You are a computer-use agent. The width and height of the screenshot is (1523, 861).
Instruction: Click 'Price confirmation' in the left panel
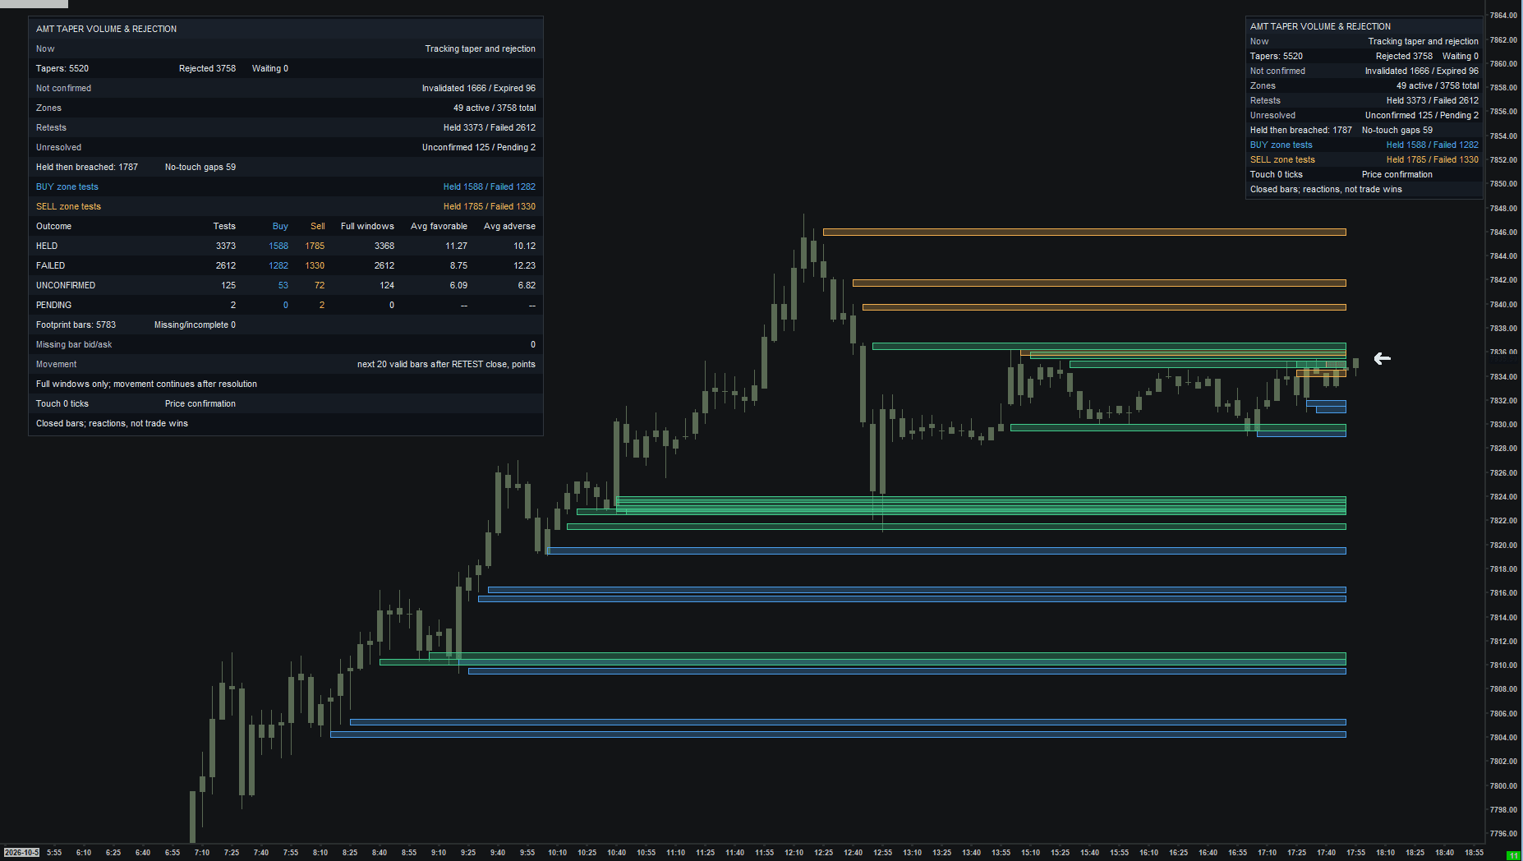coord(200,403)
